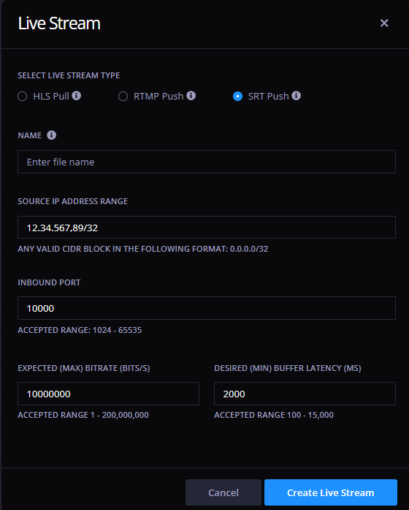Choose the HLS Pull label text
Image resolution: width=409 pixels, height=510 pixels.
[51, 97]
